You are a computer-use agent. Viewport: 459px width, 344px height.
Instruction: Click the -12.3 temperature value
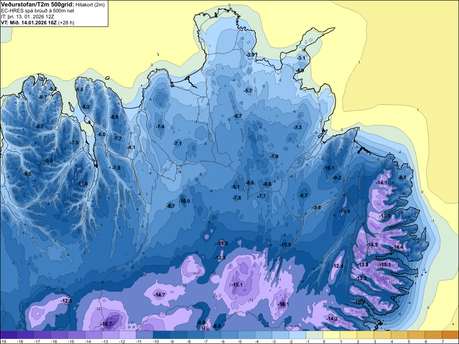pyautogui.click(x=220, y=258)
